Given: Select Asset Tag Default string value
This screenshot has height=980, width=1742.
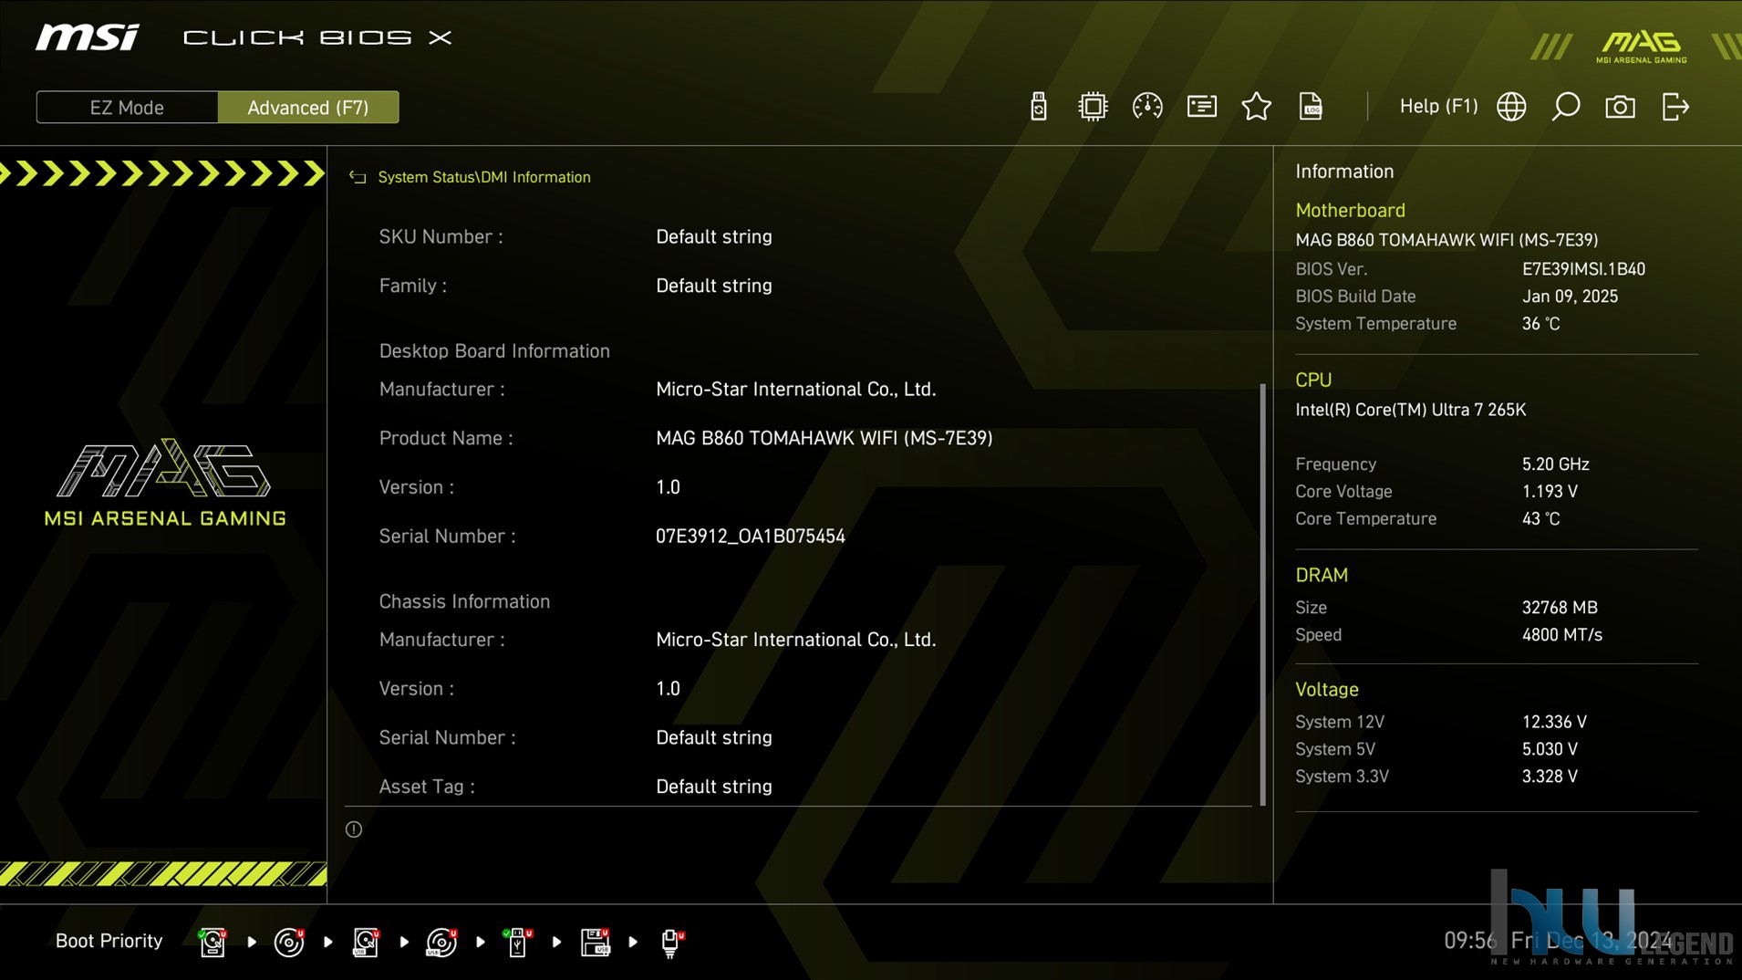Looking at the screenshot, I should (x=714, y=787).
